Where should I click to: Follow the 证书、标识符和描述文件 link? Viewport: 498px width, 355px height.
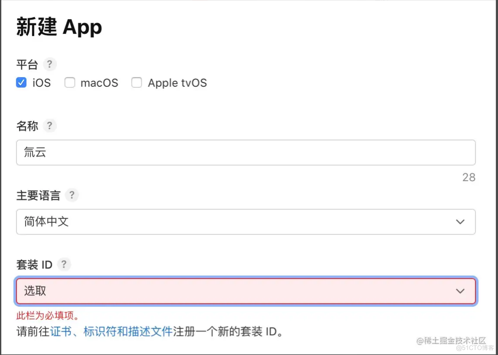111,332
